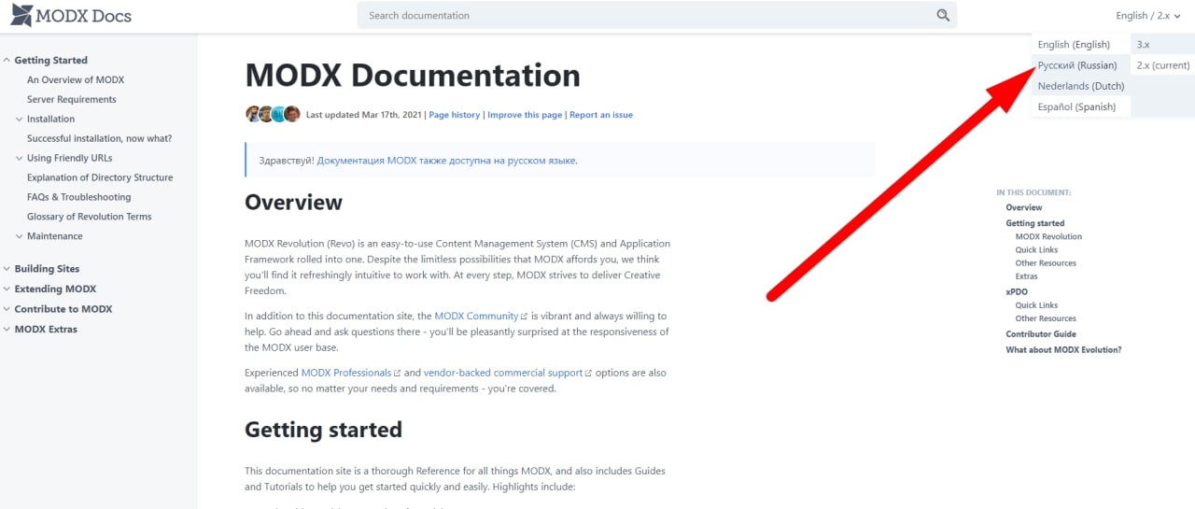Open FAQs & Troubleshooting page
The width and height of the screenshot is (1195, 509).
[x=79, y=197]
